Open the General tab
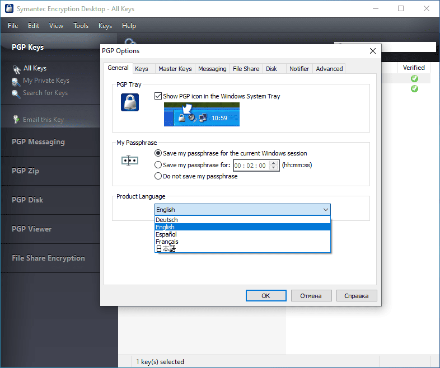The width and height of the screenshot is (440, 368). (x=118, y=68)
